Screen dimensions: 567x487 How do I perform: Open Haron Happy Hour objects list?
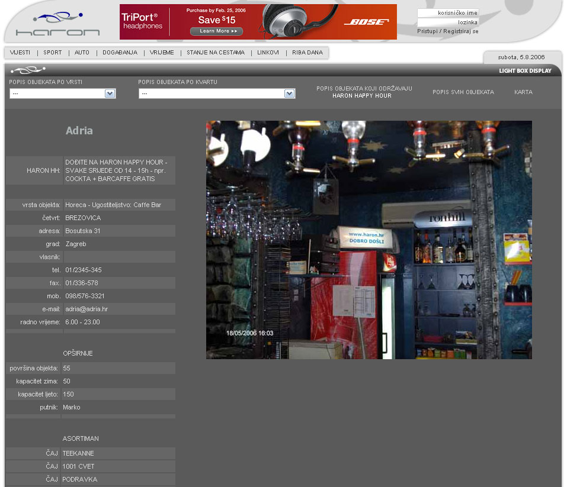(364, 92)
